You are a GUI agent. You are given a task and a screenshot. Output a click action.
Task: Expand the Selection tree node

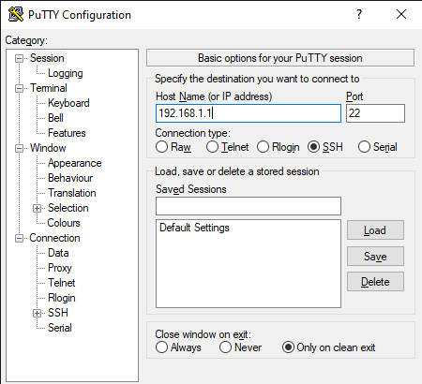tap(37, 208)
